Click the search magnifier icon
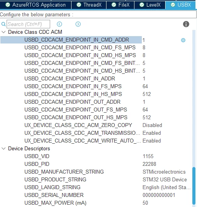 [3, 24]
